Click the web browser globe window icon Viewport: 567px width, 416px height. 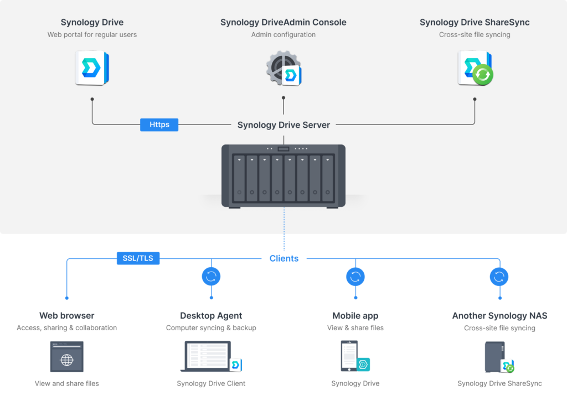[x=67, y=356]
